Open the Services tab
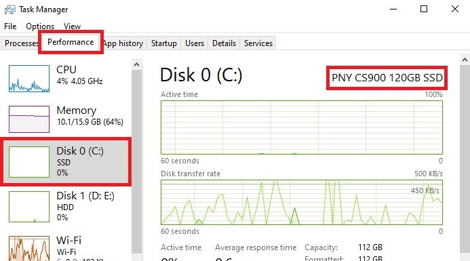The width and height of the screenshot is (470, 261). coord(258,43)
